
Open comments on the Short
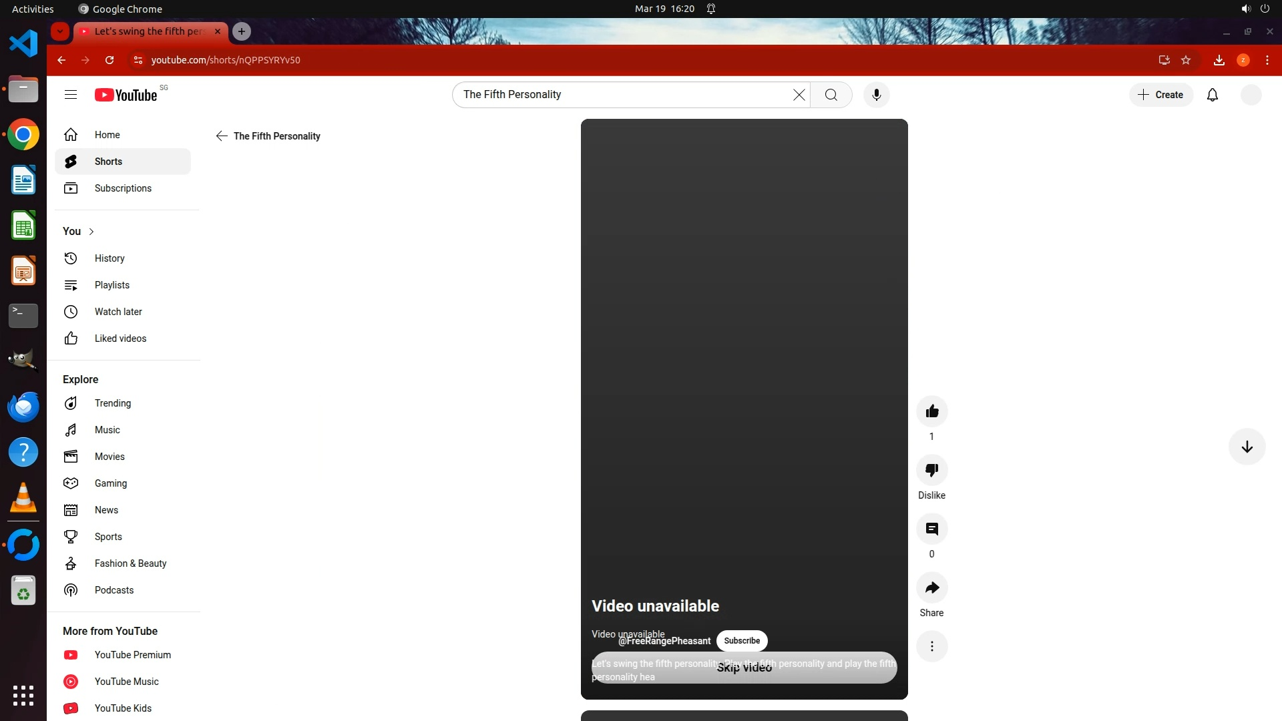(931, 529)
